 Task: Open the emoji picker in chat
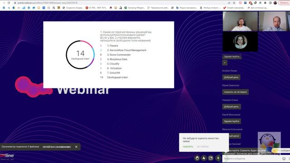(x=284, y=158)
